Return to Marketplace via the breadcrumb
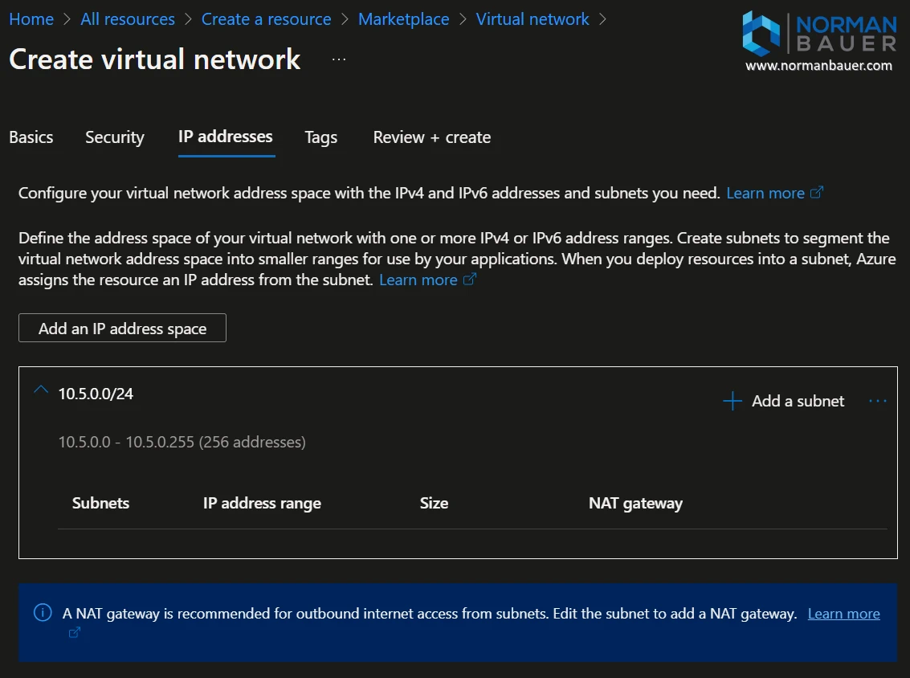Screen dimensions: 910x678 tap(403, 19)
